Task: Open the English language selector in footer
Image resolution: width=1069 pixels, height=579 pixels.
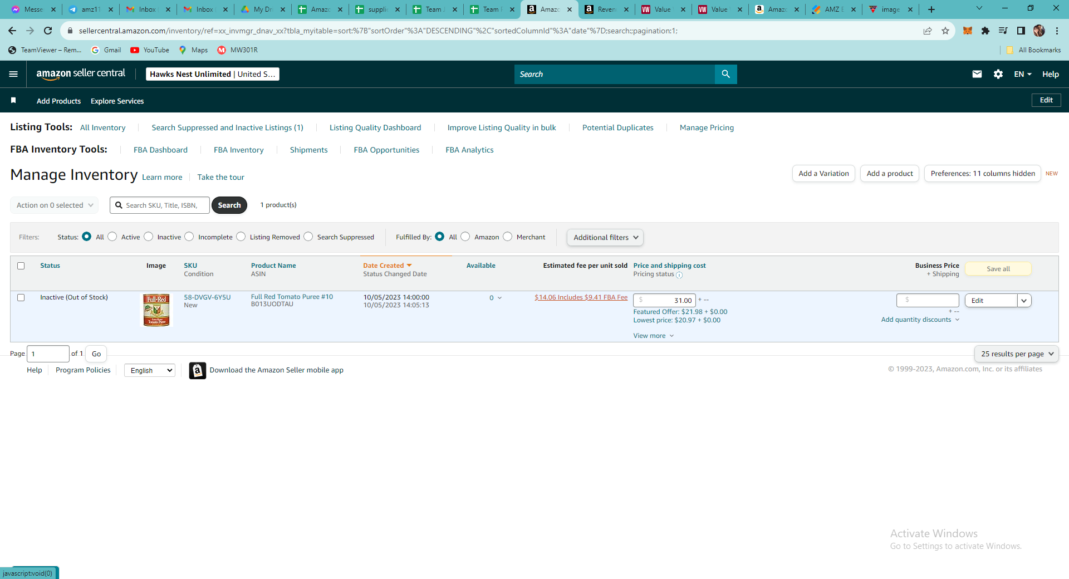Action: (x=150, y=370)
